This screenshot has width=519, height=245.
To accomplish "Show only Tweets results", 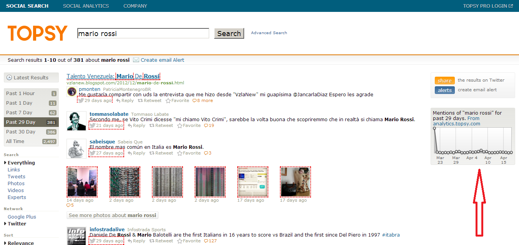I will click(x=17, y=176).
